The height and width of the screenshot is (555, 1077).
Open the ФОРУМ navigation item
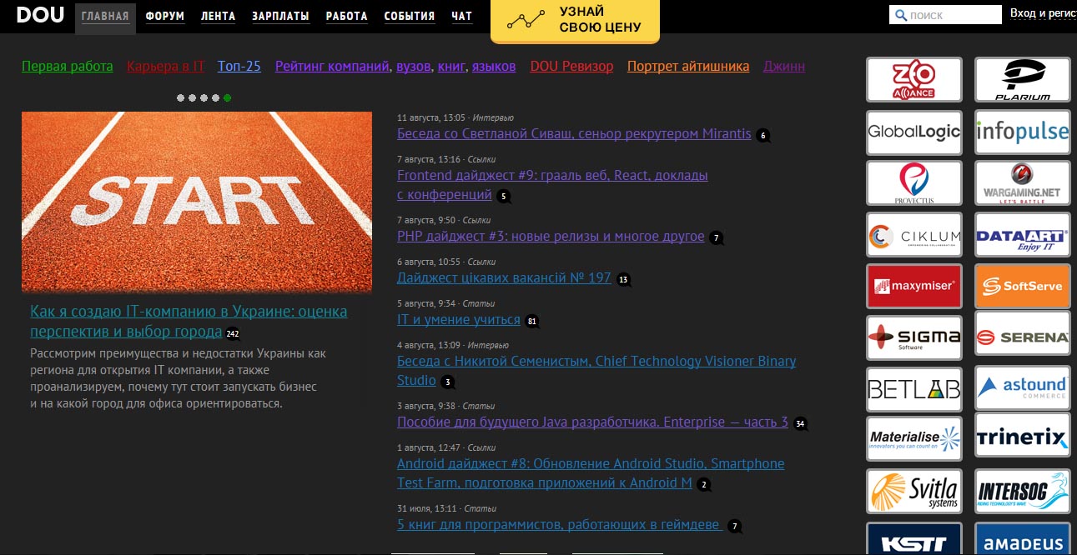(165, 17)
